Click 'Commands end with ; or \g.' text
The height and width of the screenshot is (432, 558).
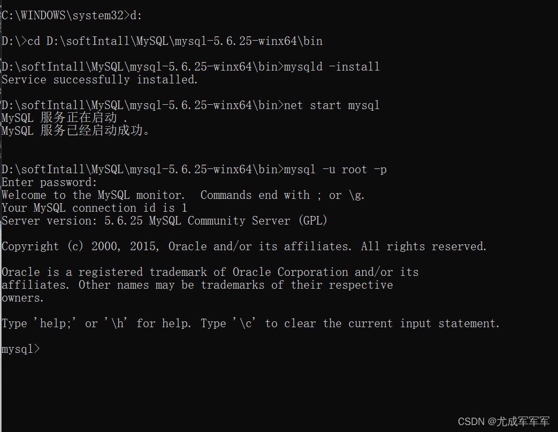282,195
